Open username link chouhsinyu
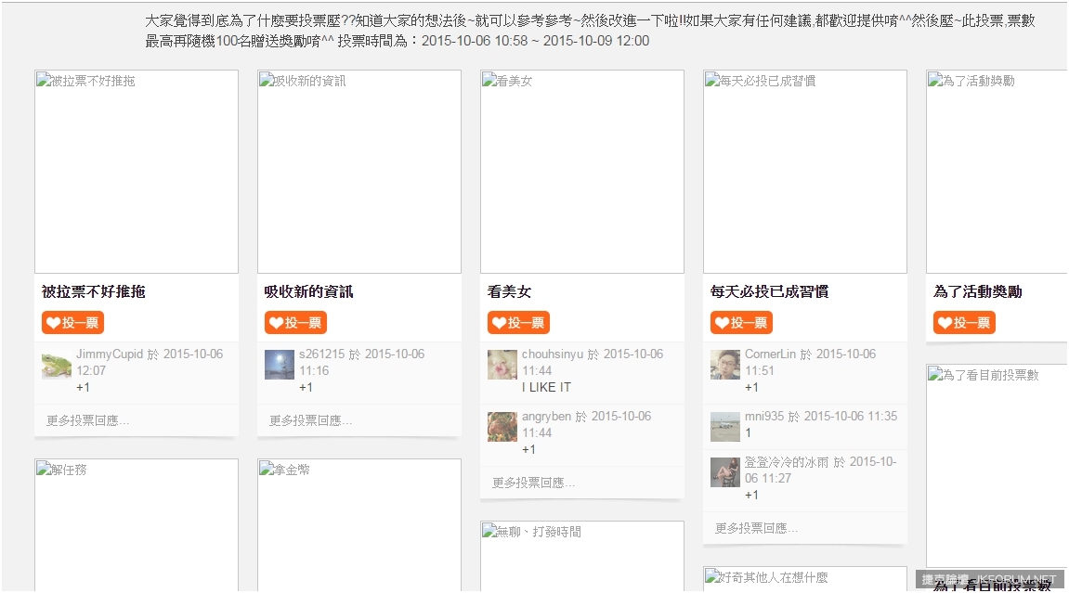The image size is (1069, 593). point(553,355)
